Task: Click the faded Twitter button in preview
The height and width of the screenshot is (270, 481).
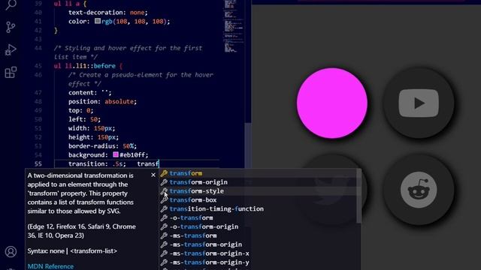Action: (332, 190)
